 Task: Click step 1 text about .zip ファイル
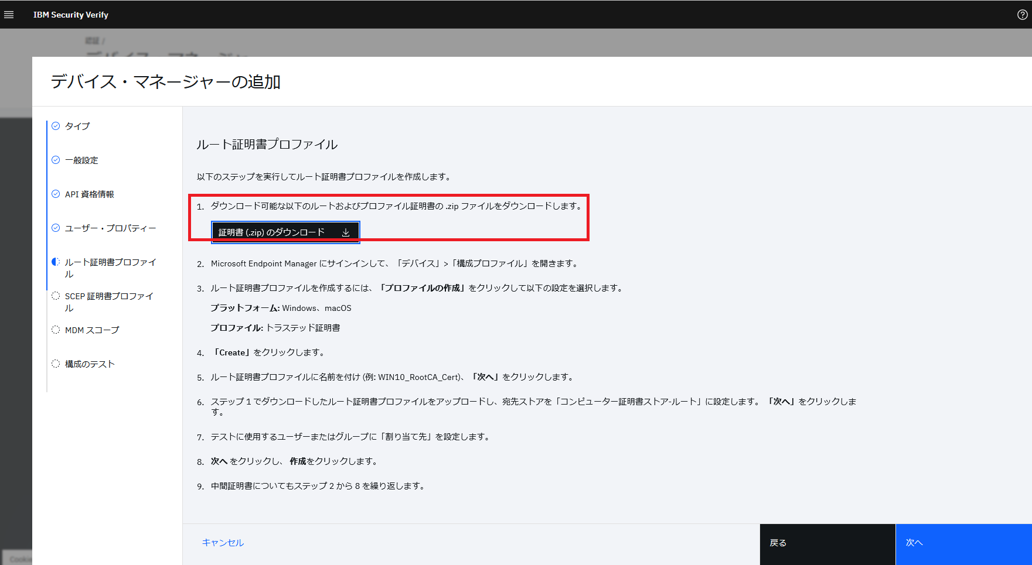click(396, 206)
